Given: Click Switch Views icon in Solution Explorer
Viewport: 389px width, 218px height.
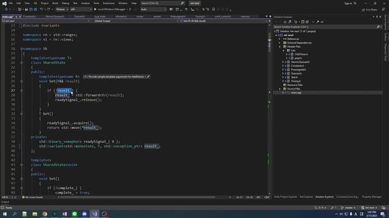Looking at the screenshot, I should coord(289,22).
